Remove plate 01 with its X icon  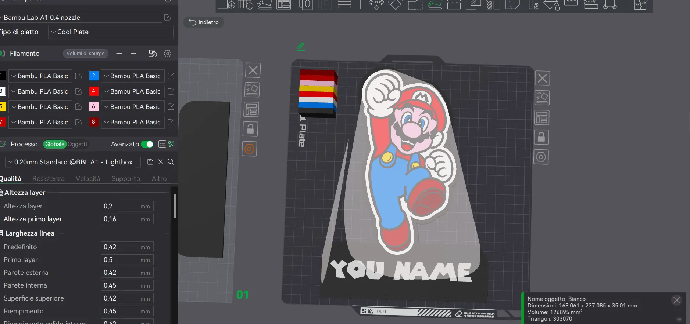click(253, 70)
